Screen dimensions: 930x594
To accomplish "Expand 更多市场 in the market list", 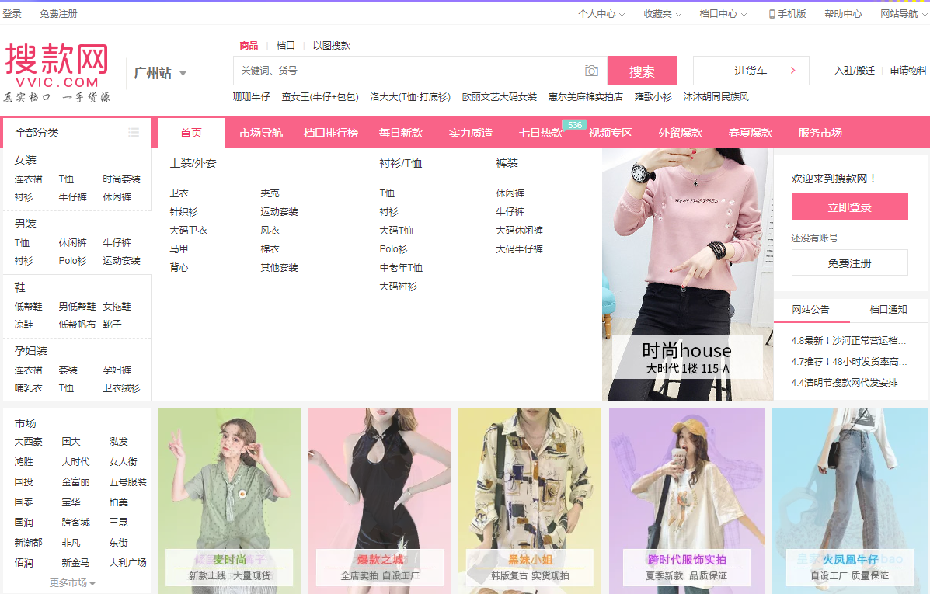I will coord(72,583).
